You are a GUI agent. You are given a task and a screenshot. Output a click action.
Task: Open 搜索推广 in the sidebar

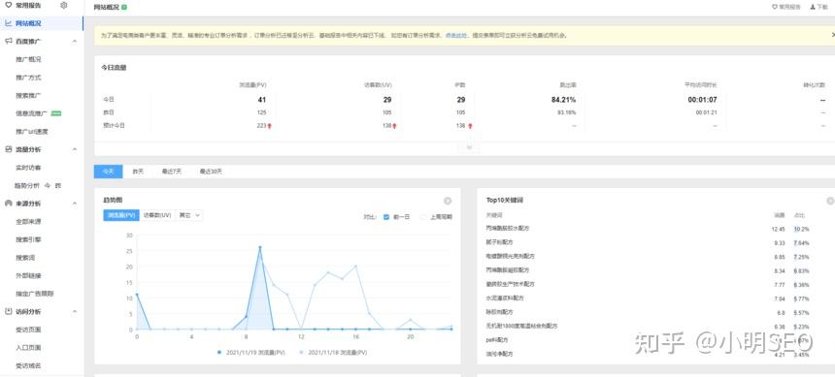pyautogui.click(x=28, y=96)
